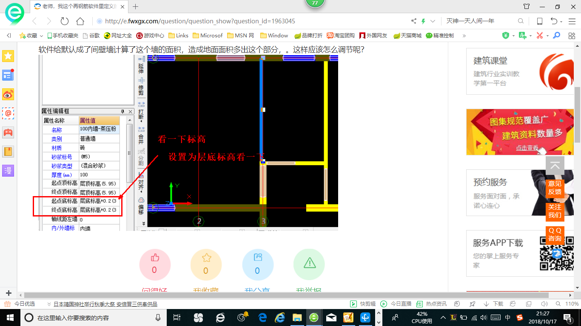Open a new tab with the plus button
The height and width of the screenshot is (326, 581).
pyautogui.click(x=136, y=6)
